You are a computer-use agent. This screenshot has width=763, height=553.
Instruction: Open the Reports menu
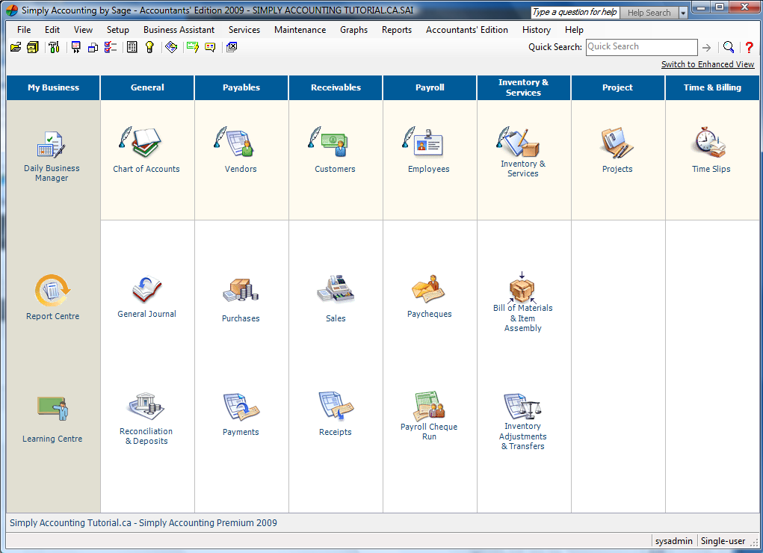[x=397, y=30]
